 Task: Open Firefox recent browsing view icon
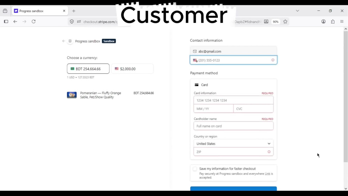point(5,11)
